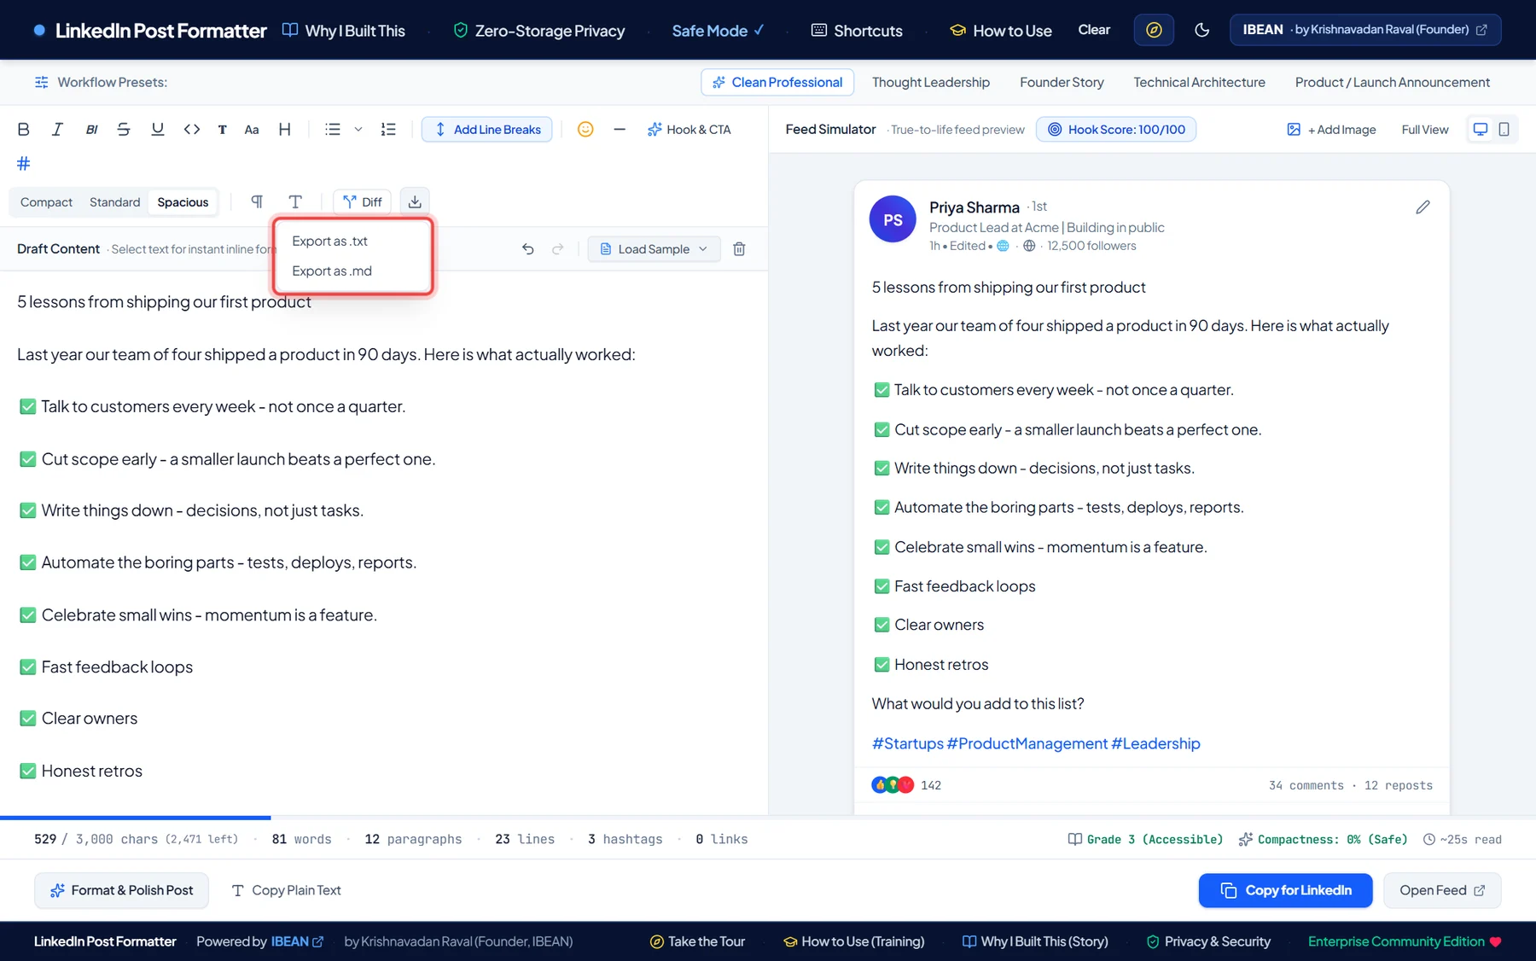Apply heading H style
The height and width of the screenshot is (961, 1536).
click(285, 130)
